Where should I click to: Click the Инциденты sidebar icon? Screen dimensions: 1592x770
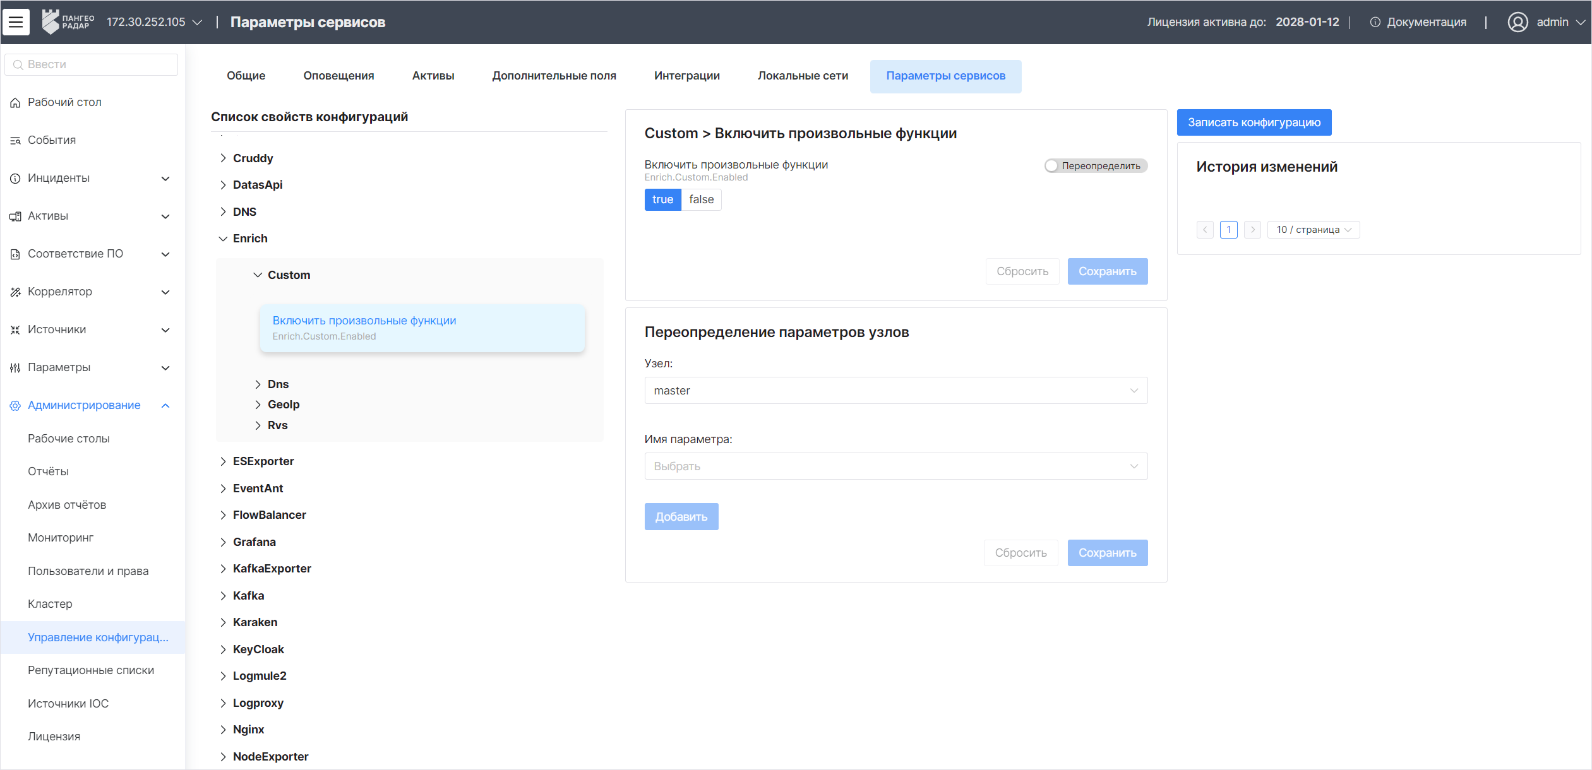15,179
